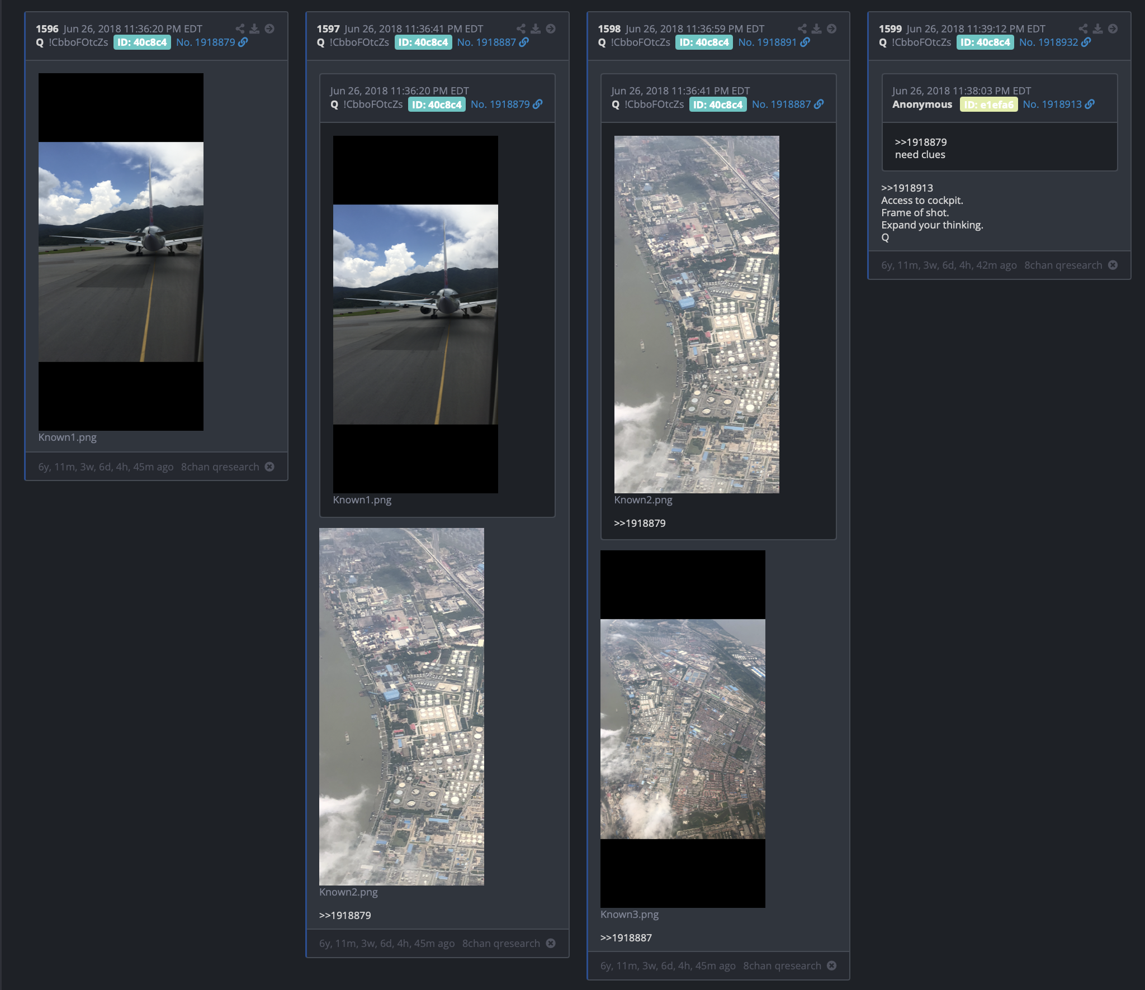Click post number 1596 in header
The image size is (1145, 990).
click(x=47, y=29)
